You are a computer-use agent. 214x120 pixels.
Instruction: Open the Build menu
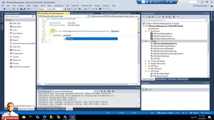point(28,6)
